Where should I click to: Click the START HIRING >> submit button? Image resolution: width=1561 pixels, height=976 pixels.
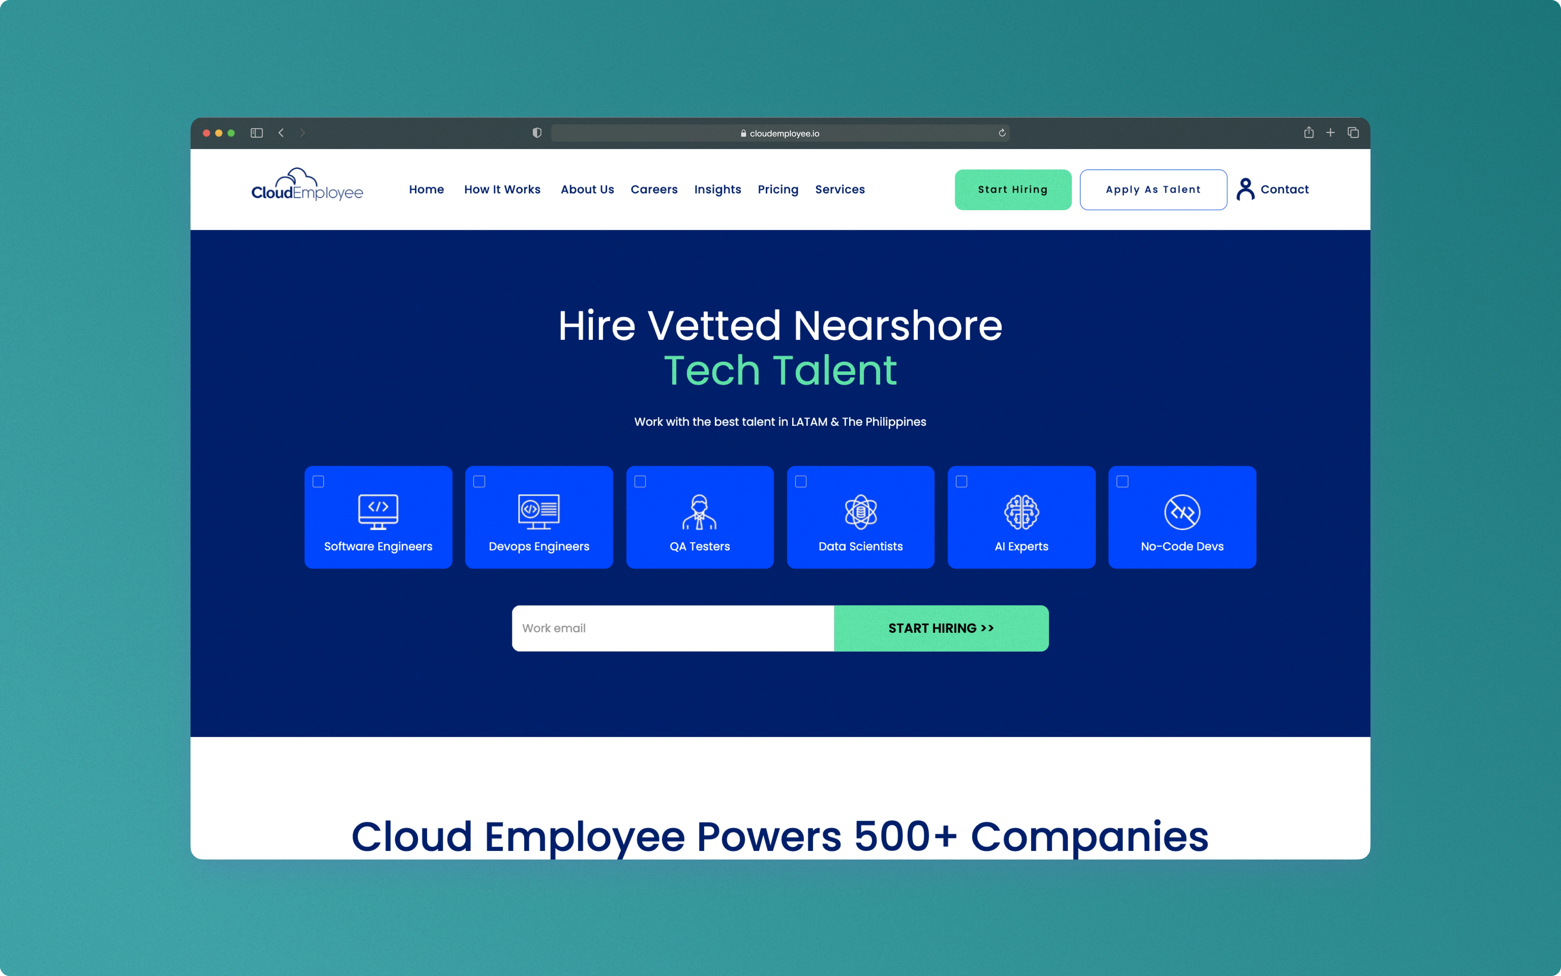pyautogui.click(x=941, y=628)
